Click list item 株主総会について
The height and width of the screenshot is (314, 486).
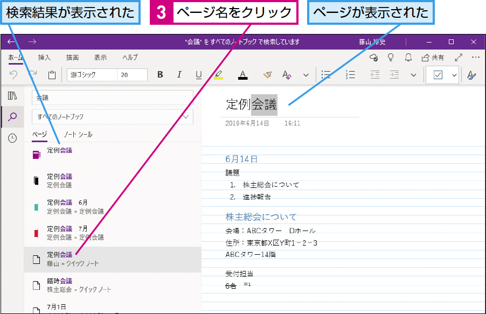[x=271, y=185]
